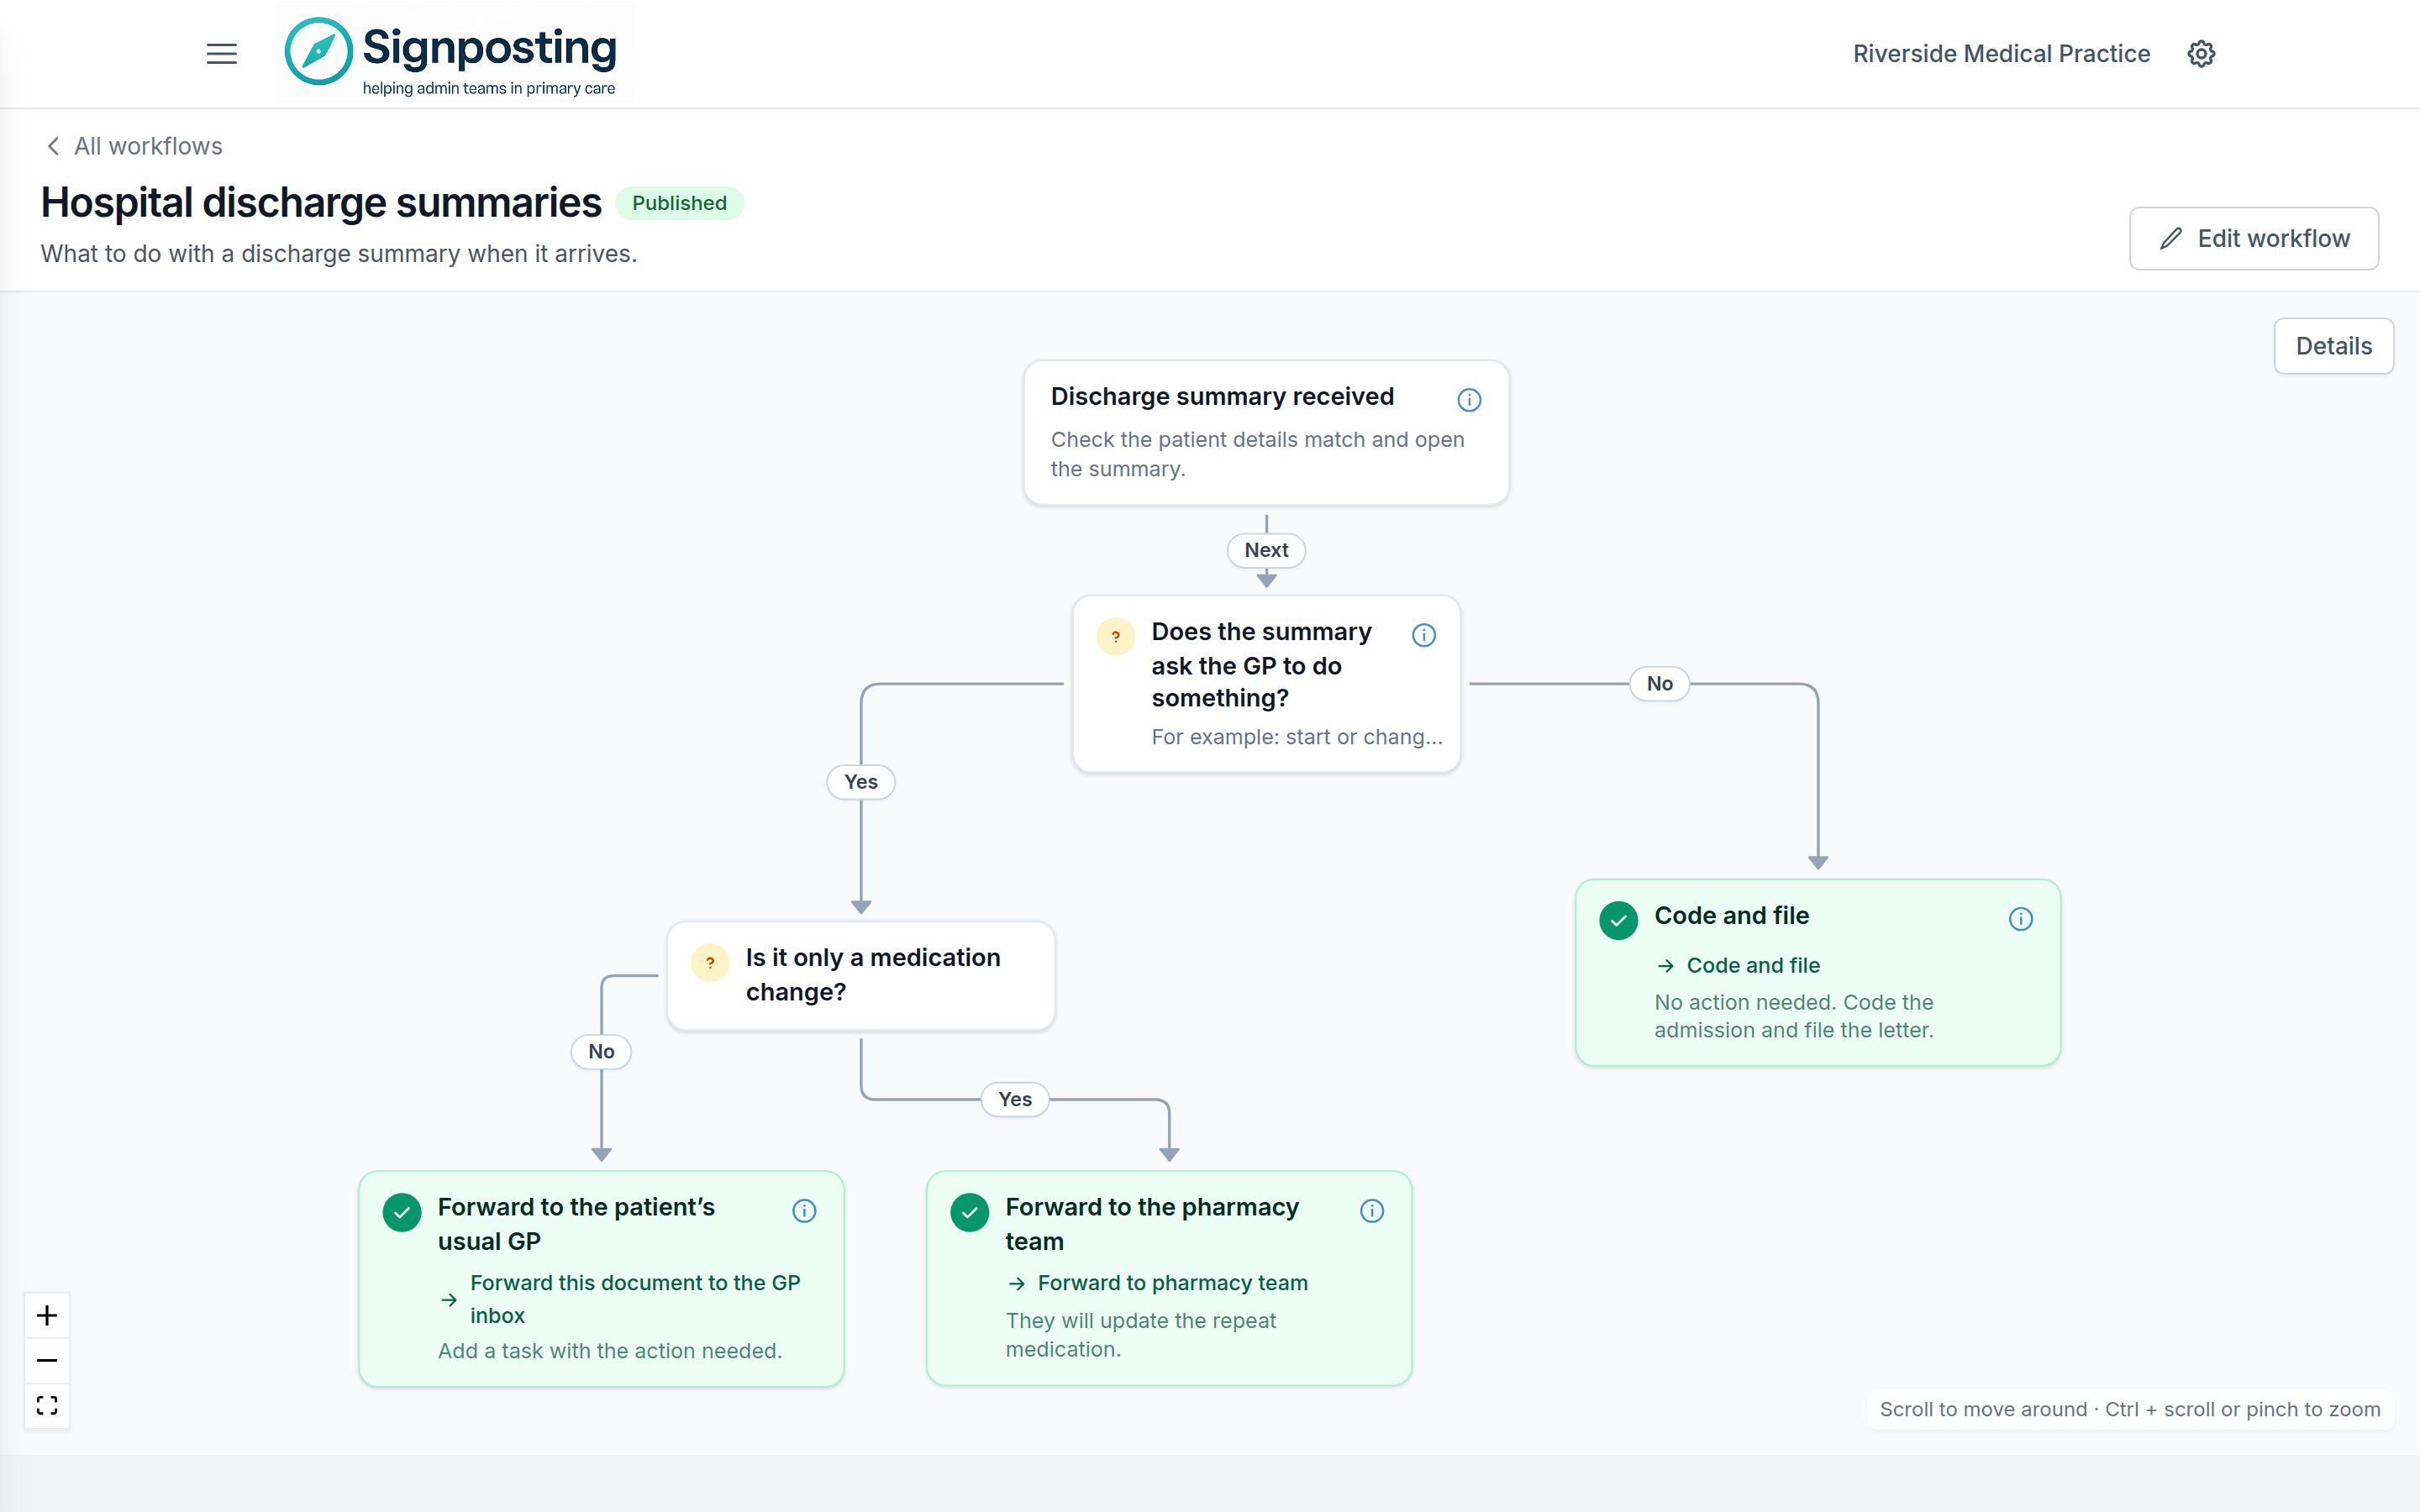Click the No label toward usual GP node
The image size is (2420, 1512).
coord(601,1051)
